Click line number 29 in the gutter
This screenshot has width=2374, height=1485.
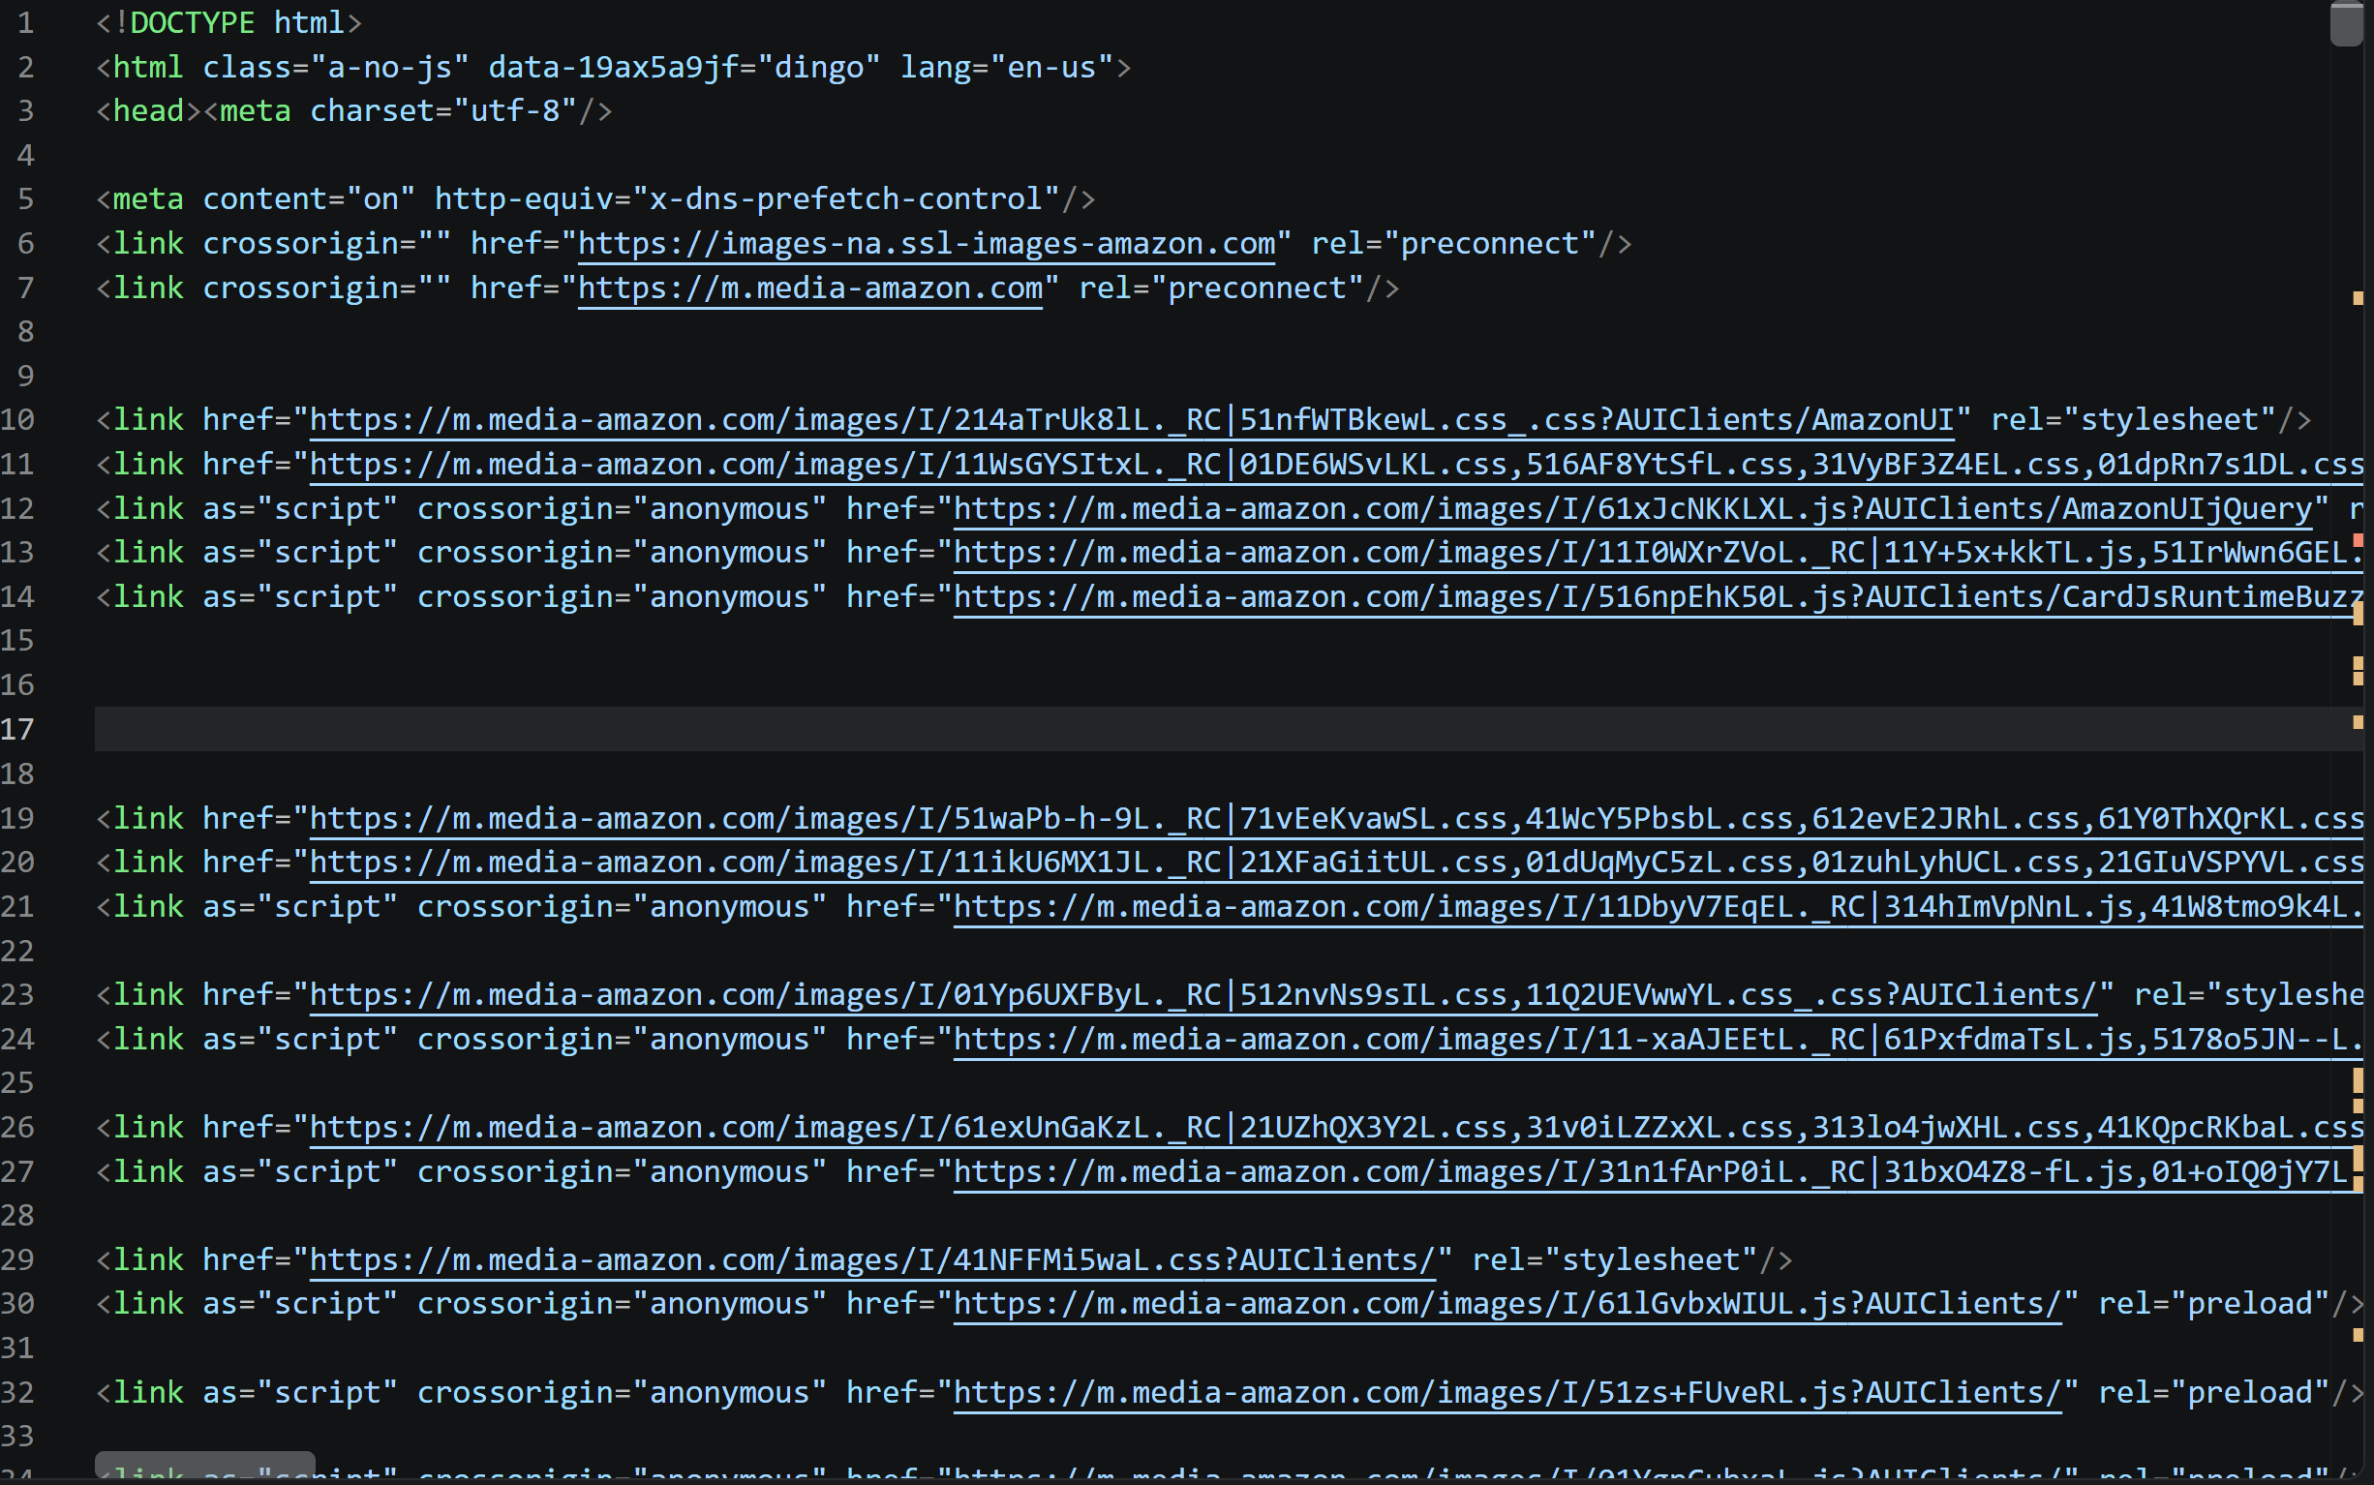[17, 1260]
